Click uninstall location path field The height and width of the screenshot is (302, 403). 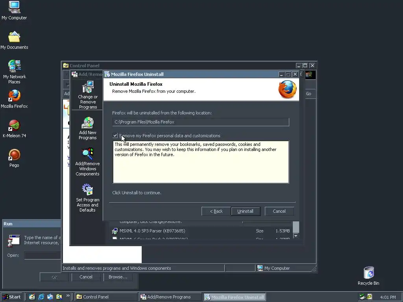[200, 122]
